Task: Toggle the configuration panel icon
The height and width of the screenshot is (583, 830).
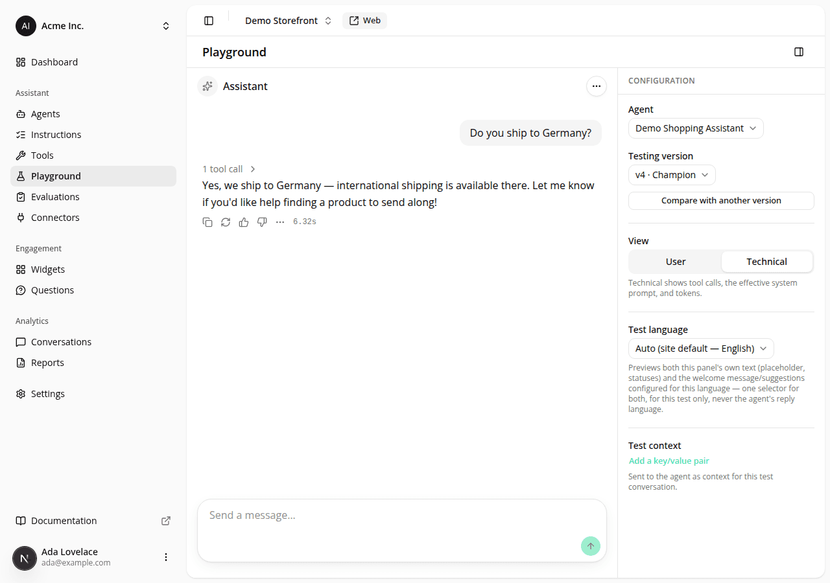Action: coord(799,52)
